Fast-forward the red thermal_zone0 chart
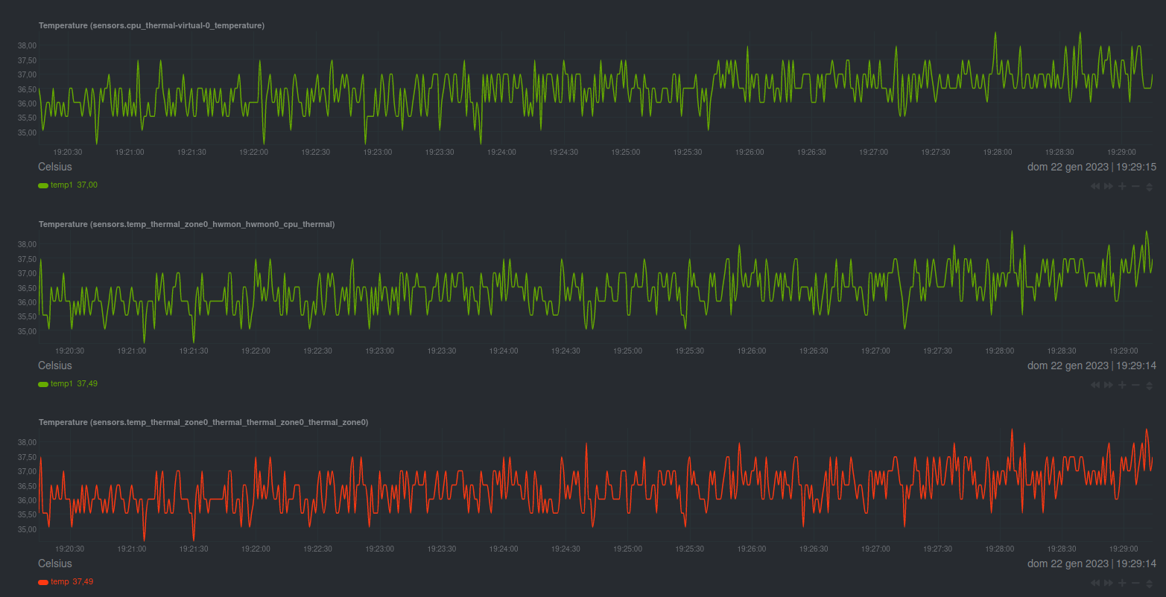Image resolution: width=1166 pixels, height=597 pixels. pyautogui.click(x=1109, y=583)
